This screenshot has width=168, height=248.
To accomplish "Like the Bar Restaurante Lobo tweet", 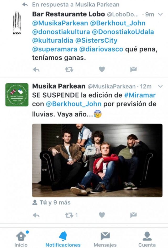I will (x=102, y=69).
